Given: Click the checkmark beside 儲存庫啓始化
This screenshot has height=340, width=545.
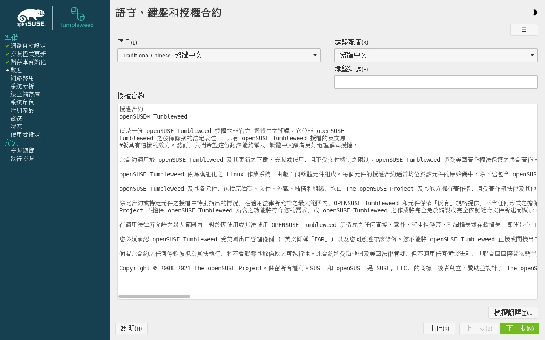Looking at the screenshot, I should point(7,62).
